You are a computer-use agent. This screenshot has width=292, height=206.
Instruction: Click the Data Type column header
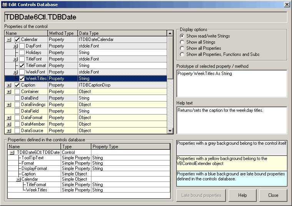point(122,33)
